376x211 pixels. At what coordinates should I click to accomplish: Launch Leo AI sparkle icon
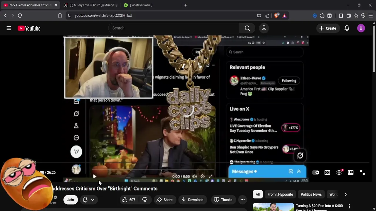(356, 16)
